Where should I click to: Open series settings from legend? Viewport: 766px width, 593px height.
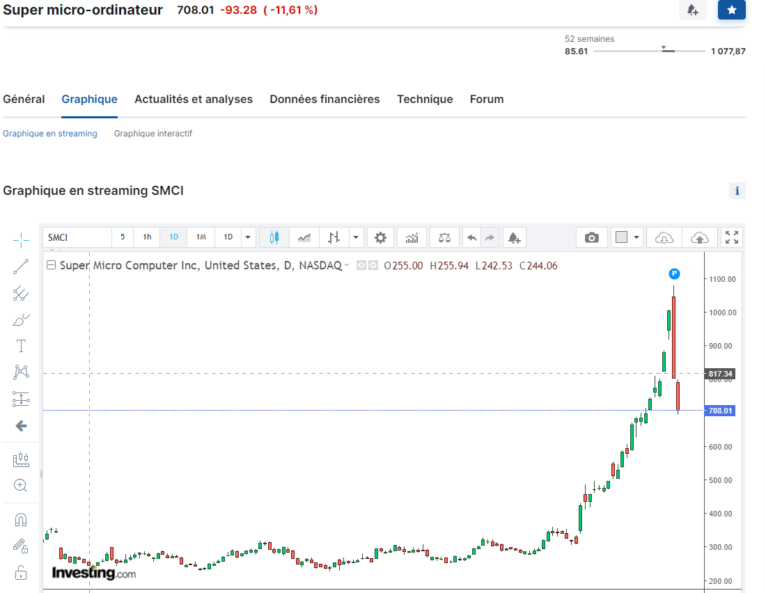(373, 265)
